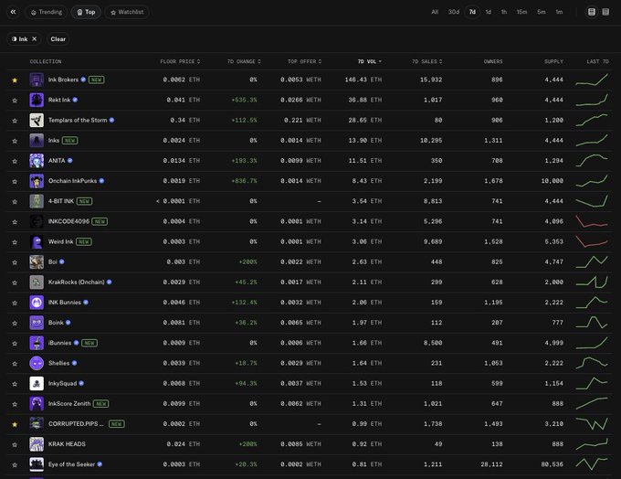Star Onchain InkPunks collection
The width and height of the screenshot is (621, 479).
point(15,181)
